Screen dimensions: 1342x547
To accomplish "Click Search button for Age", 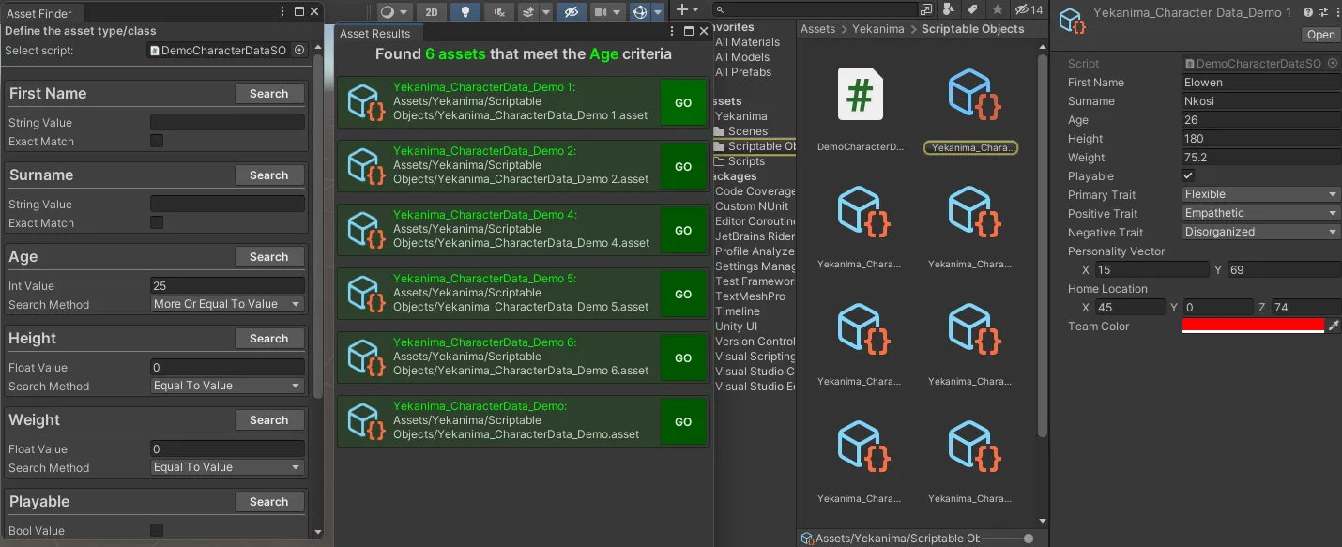I will (269, 257).
